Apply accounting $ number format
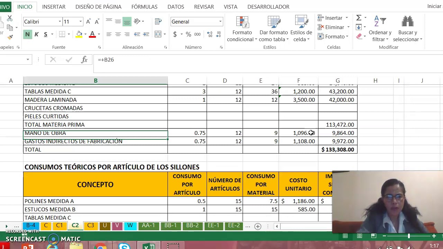Screen dimensions: 443x249 175,34
